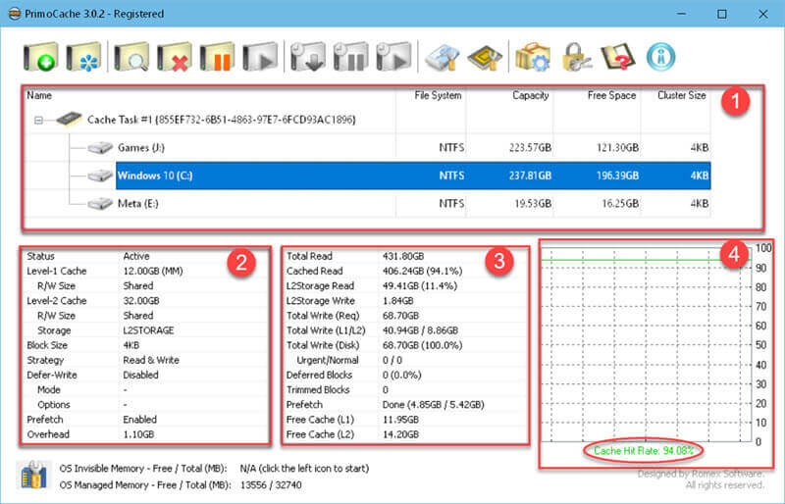Click the Resume Cache Task play icon
Viewport: 785px width, 504px height.
[260, 57]
